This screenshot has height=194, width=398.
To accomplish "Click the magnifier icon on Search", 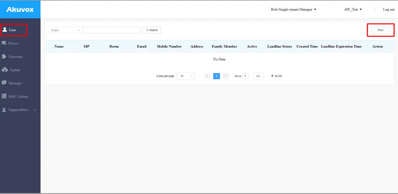I will tap(147, 30).
